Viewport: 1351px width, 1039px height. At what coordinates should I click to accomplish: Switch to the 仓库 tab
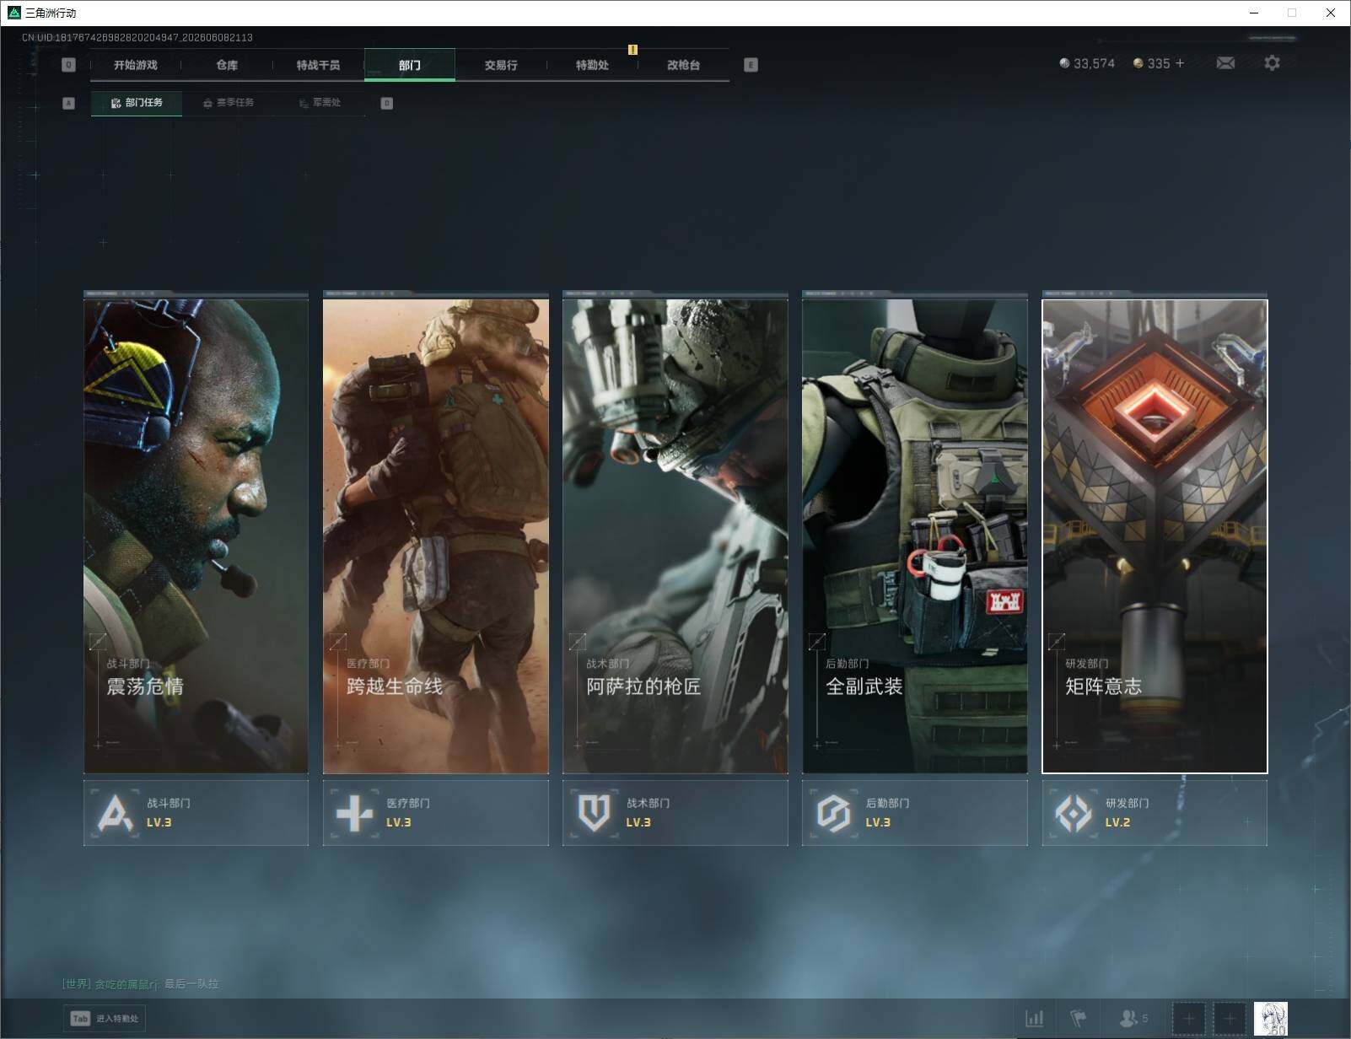point(227,65)
